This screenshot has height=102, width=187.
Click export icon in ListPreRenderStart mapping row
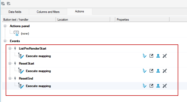pyautogui.click(x=151, y=56)
